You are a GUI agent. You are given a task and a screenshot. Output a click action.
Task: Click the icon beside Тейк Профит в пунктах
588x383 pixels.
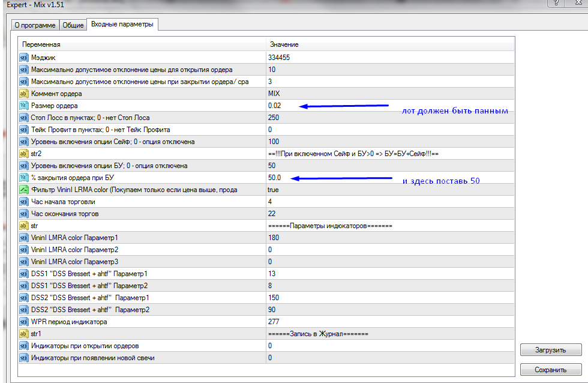pyautogui.click(x=23, y=130)
